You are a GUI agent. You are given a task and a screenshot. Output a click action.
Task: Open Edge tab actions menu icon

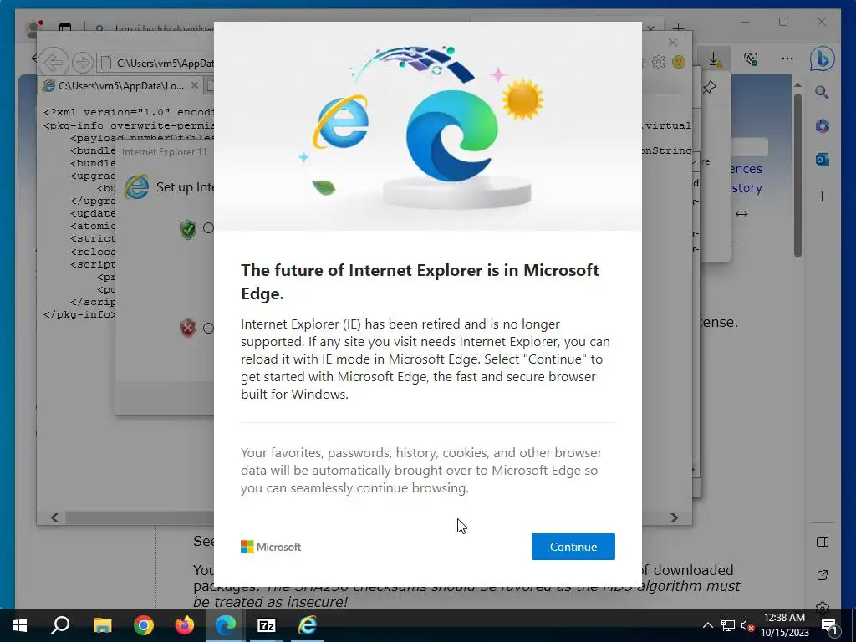click(65, 28)
